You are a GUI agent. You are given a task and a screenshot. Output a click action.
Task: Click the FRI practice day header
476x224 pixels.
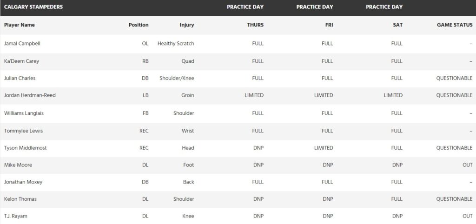pyautogui.click(x=328, y=25)
